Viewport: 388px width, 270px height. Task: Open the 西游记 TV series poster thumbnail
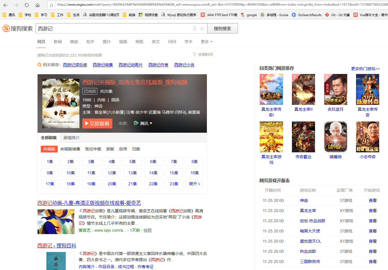61,103
